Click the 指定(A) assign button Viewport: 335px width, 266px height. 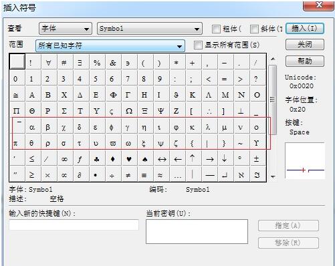(x=288, y=226)
